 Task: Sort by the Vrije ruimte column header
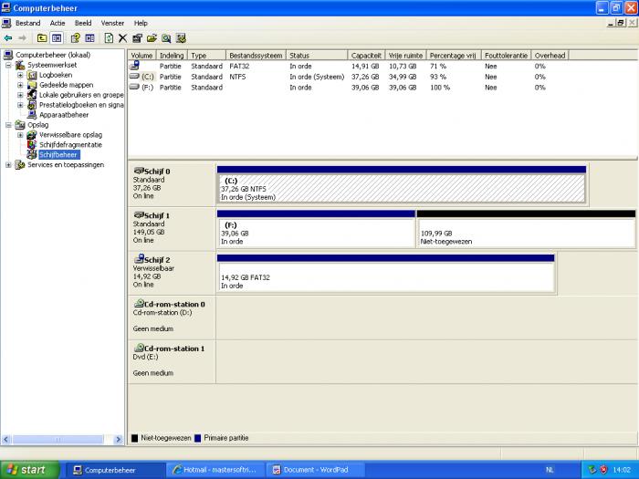(x=405, y=56)
